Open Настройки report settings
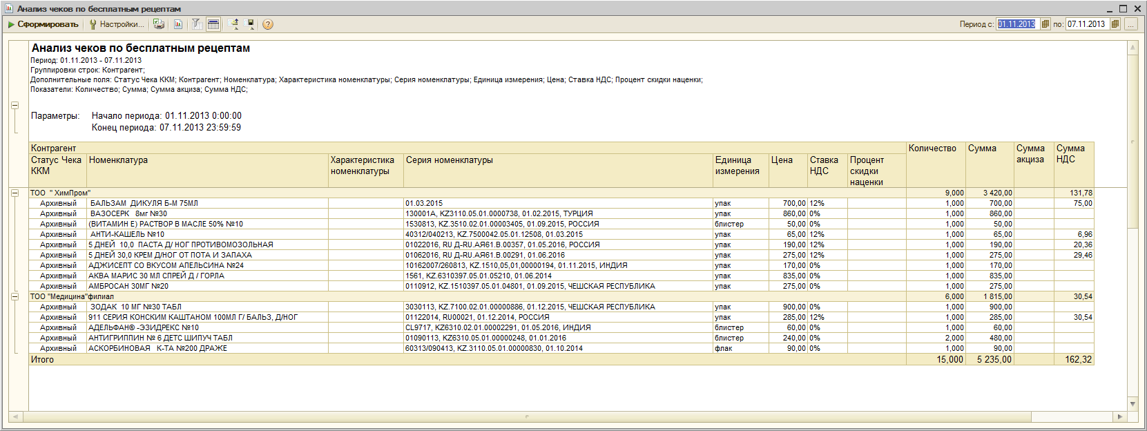Image resolution: width=1147 pixels, height=431 pixels. coord(116,24)
